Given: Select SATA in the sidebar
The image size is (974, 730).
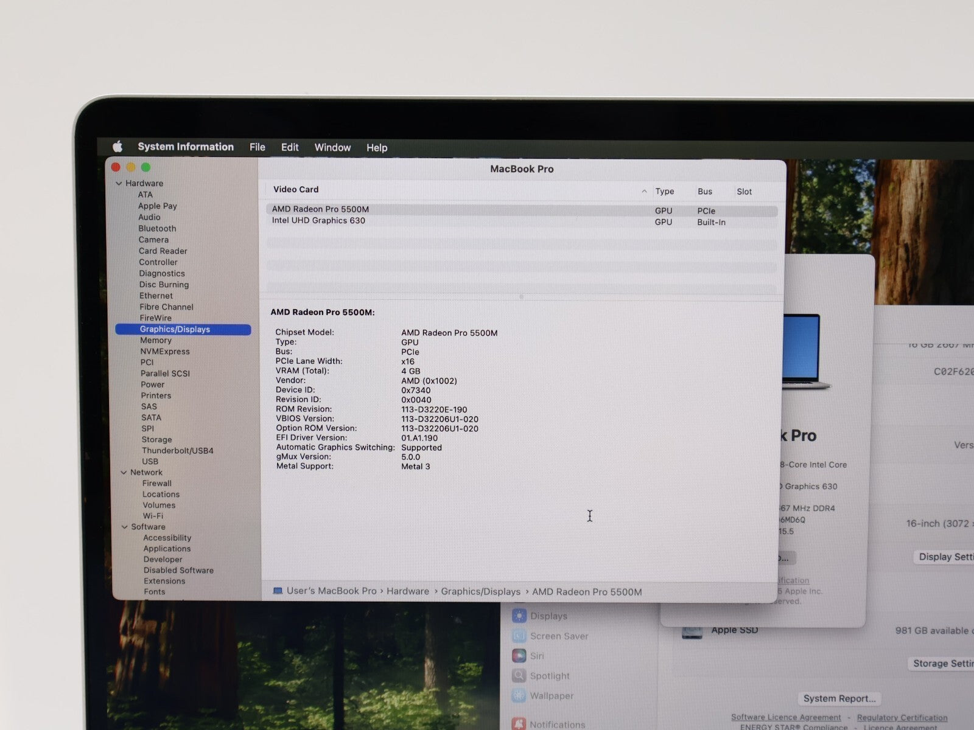Looking at the screenshot, I should pyautogui.click(x=152, y=418).
